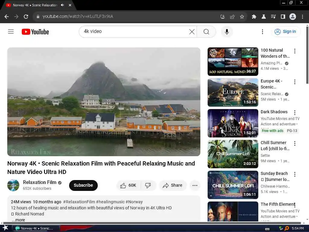Open the #Norway hashtag
Viewport: 309px width, 232px height.
134,202
